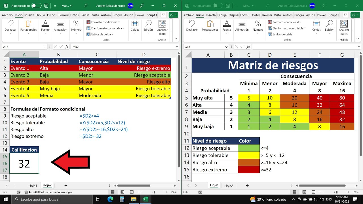Image resolution: width=363 pixels, height=204 pixels.
Task: Click weather widget 29°C Parc. soleado
Action: (268, 199)
